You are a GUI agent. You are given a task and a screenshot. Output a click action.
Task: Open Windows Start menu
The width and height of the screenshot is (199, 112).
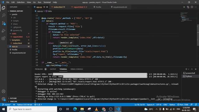(3, 109)
